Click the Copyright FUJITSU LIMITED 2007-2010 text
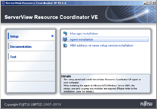 pyautogui.click(x=32, y=105)
